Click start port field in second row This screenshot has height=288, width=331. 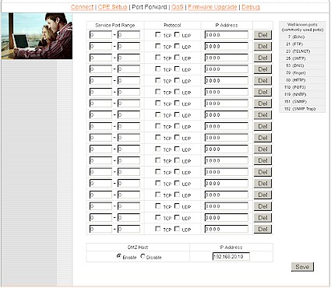click(x=100, y=46)
